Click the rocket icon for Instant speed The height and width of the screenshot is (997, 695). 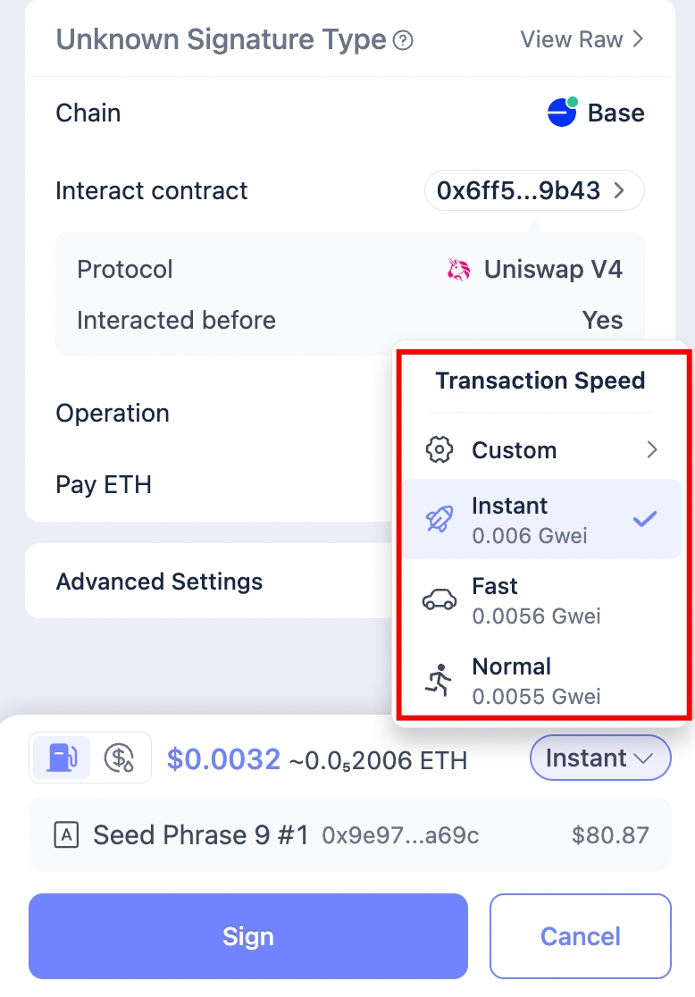439,520
